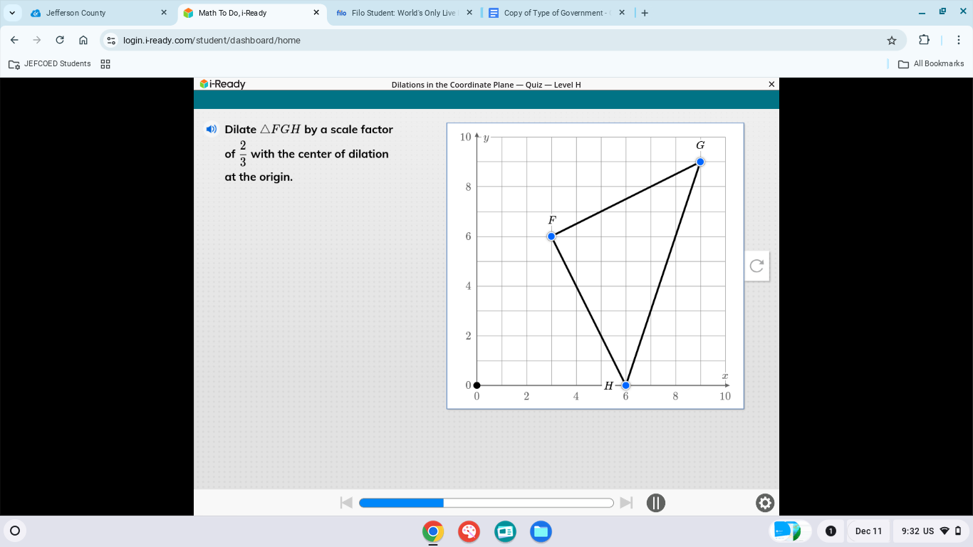Reset the graph using the circular arrow icon

(x=756, y=265)
